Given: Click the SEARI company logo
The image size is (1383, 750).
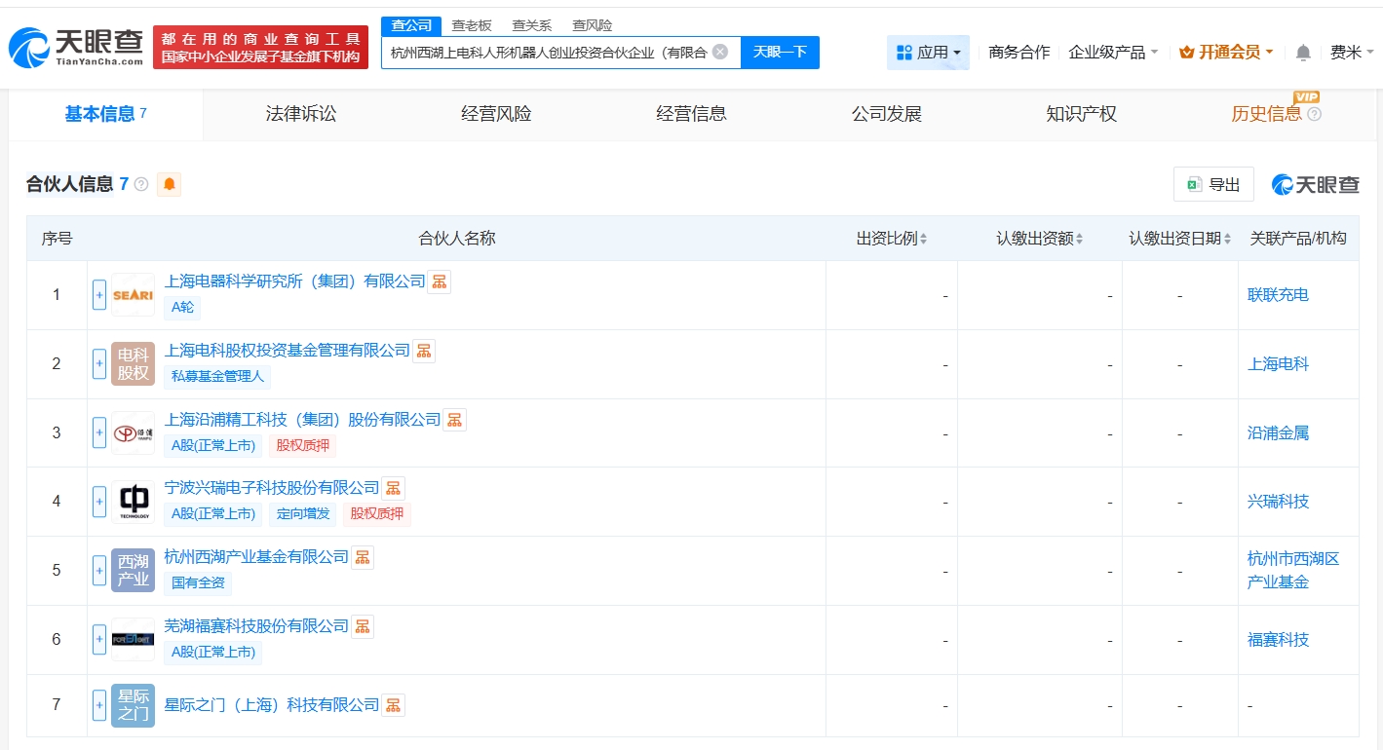Looking at the screenshot, I should (x=133, y=295).
